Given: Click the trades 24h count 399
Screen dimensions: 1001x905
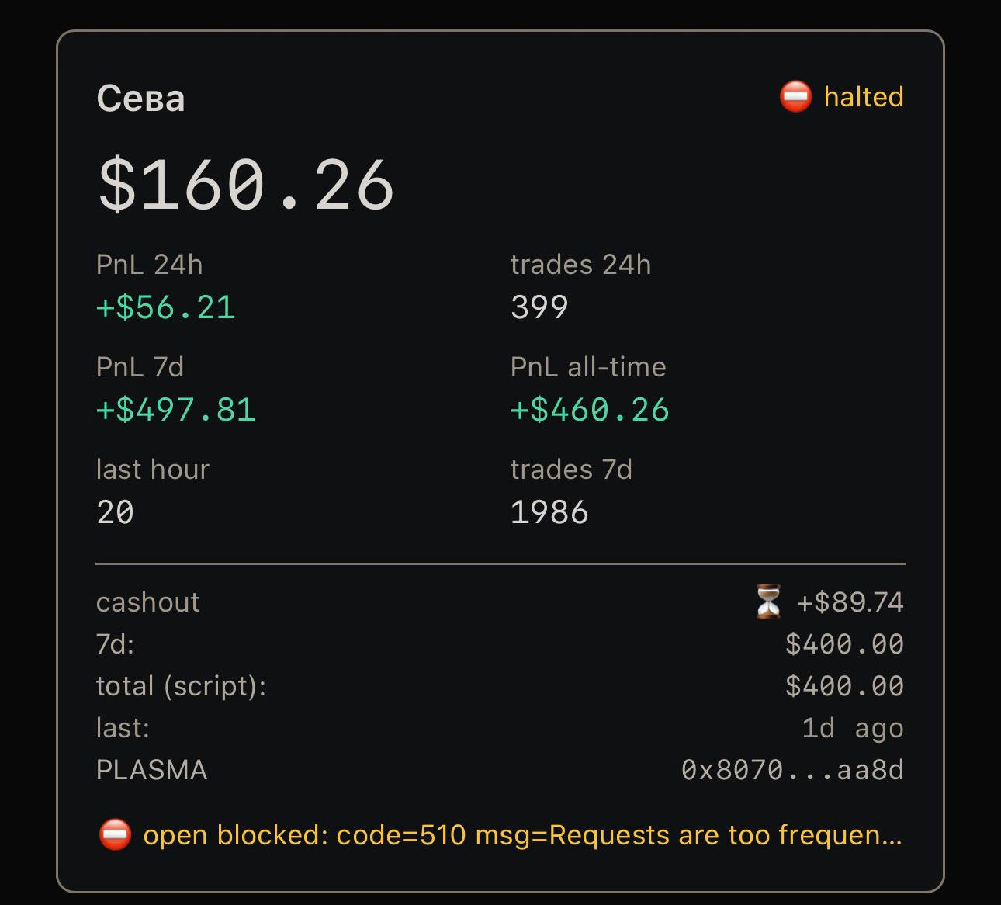Looking at the screenshot, I should (x=539, y=307).
